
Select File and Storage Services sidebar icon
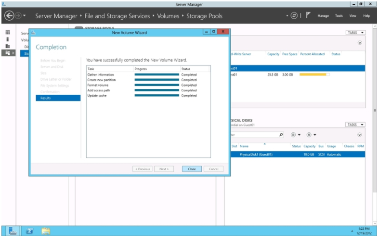[8, 52]
